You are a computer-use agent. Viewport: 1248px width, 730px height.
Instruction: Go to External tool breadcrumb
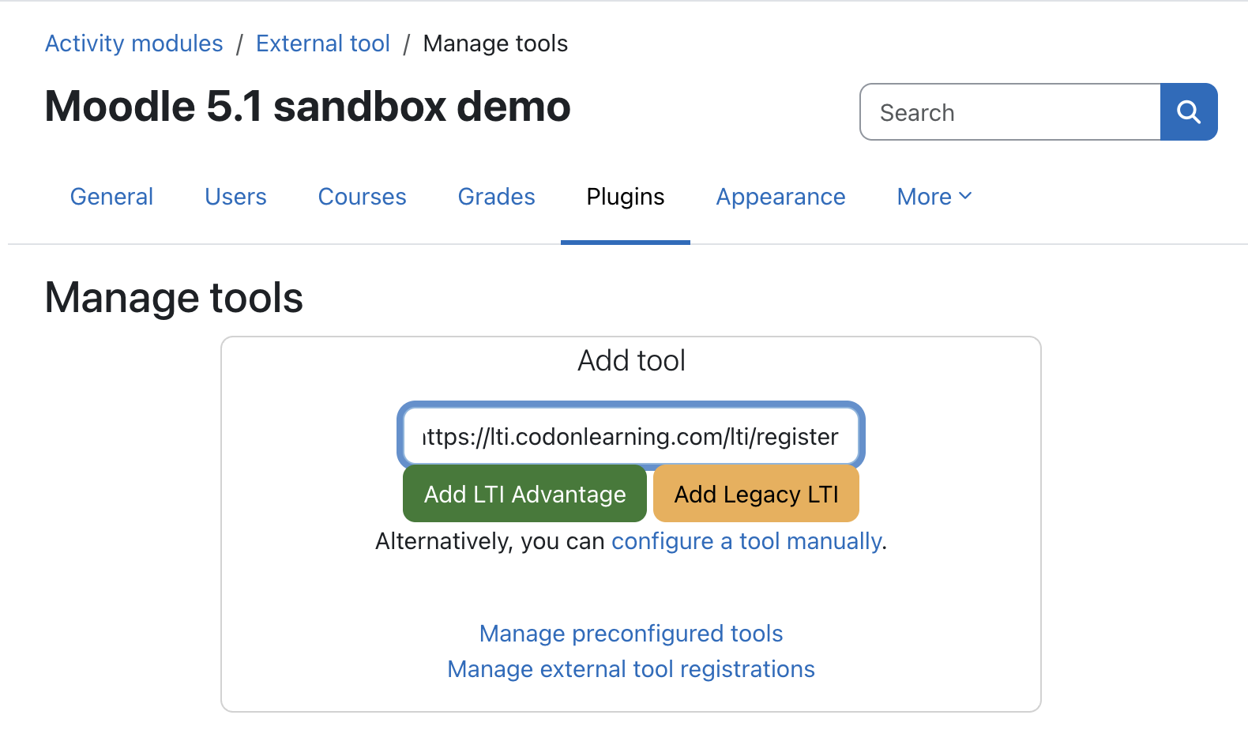(x=323, y=43)
